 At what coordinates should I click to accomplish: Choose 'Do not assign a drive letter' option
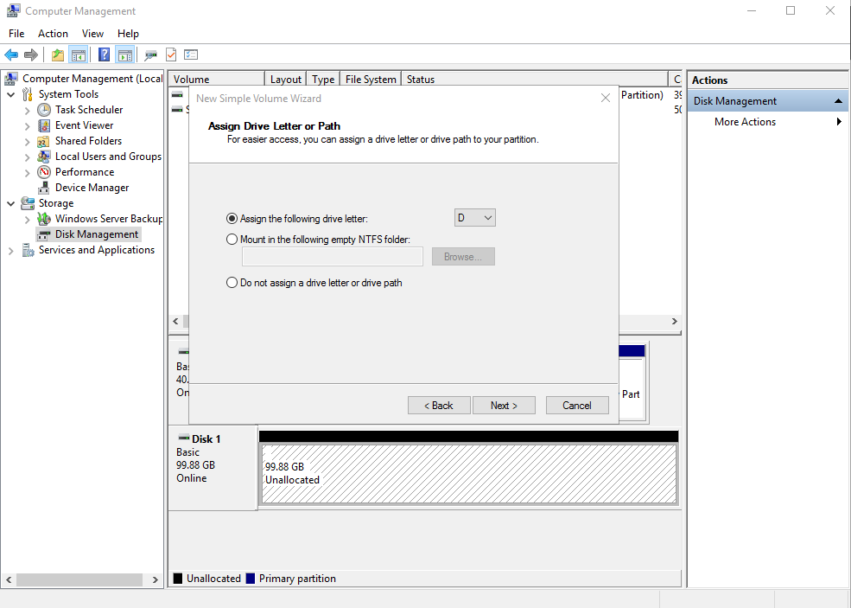click(232, 283)
